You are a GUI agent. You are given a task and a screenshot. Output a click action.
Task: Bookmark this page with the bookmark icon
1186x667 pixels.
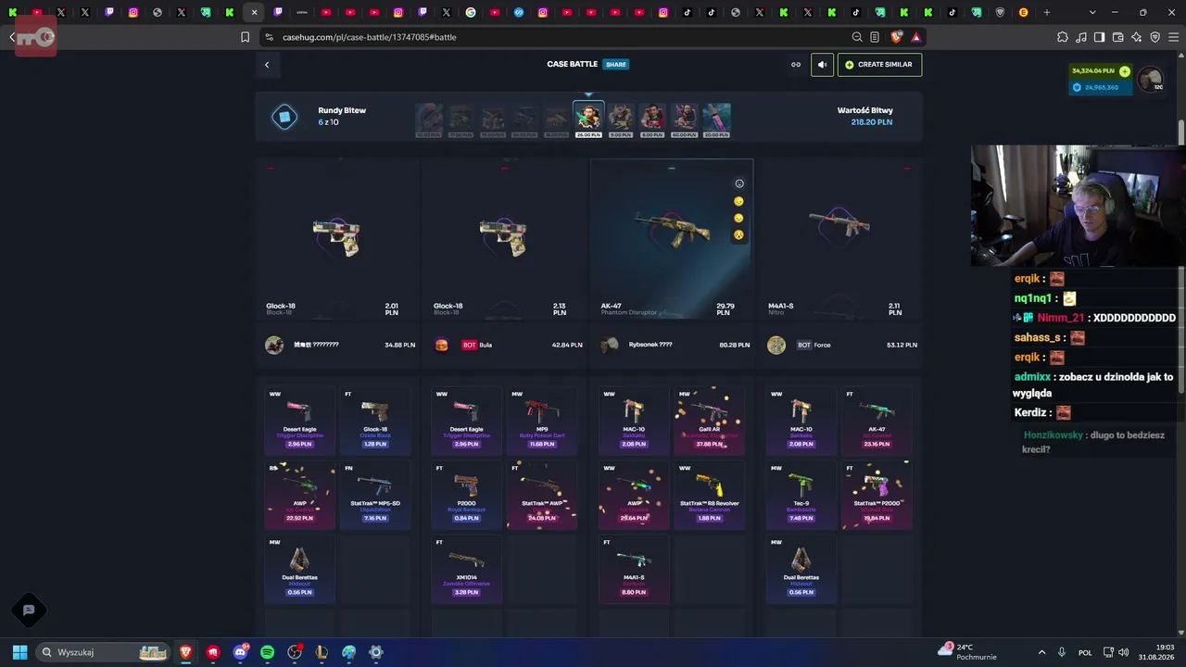coord(245,37)
